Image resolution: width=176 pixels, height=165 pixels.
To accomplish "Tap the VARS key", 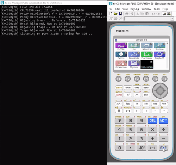I will 137,87.
